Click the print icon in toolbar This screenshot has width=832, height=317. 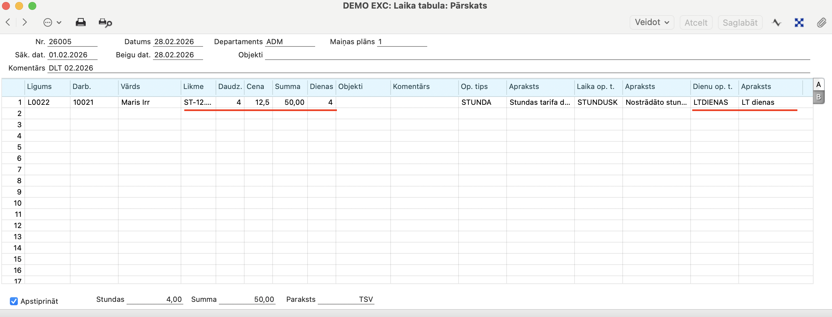coord(80,22)
